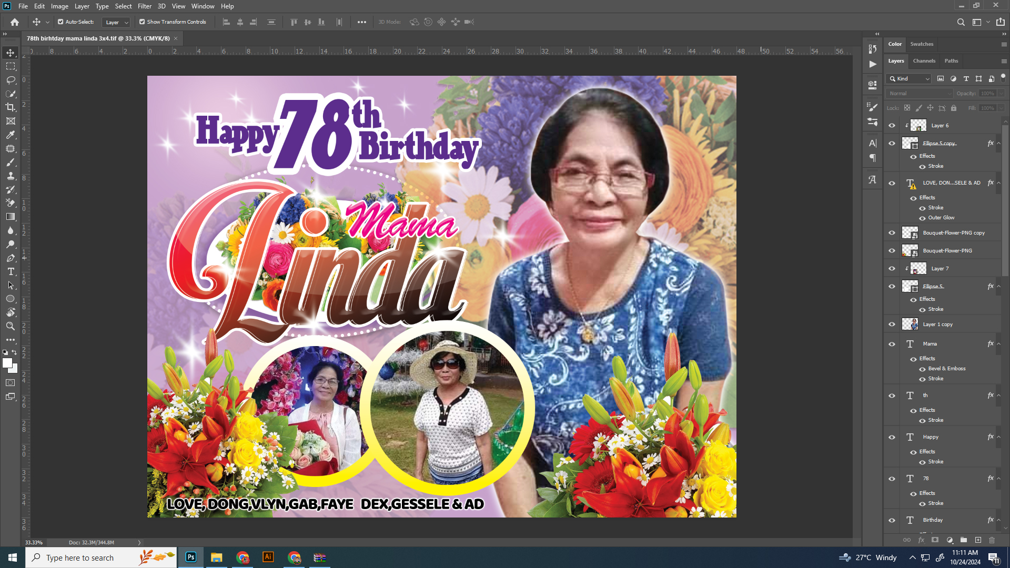Select the Horizontal Type tool
The width and height of the screenshot is (1010, 568).
(x=11, y=271)
